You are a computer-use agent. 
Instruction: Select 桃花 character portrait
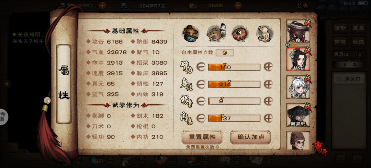tap(298, 59)
